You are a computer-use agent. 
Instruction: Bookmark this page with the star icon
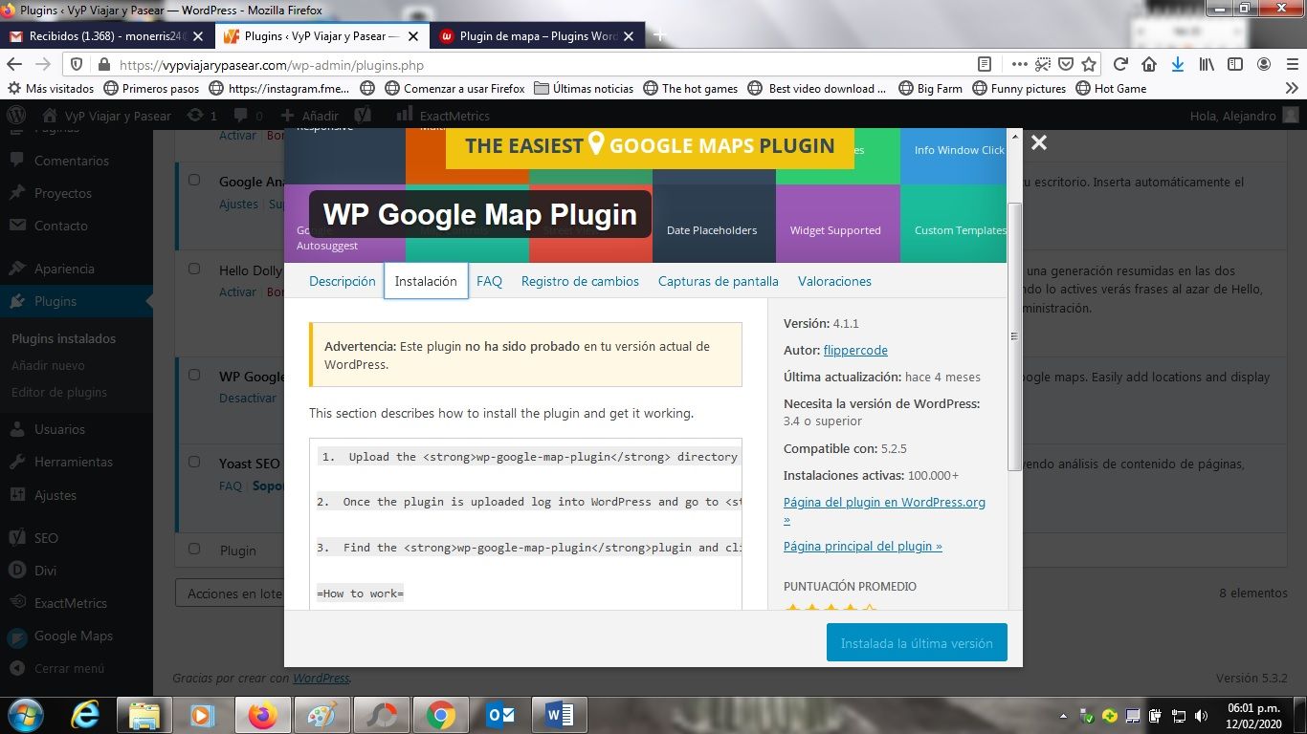click(x=1089, y=64)
